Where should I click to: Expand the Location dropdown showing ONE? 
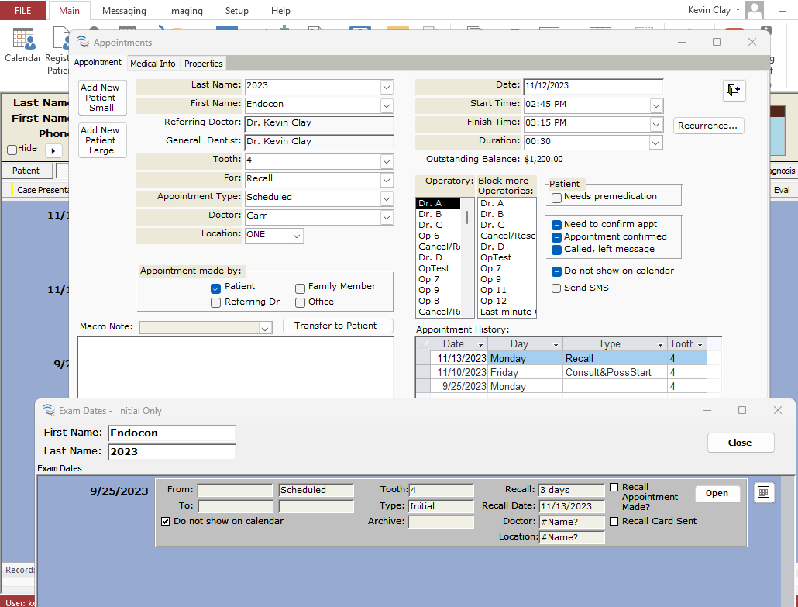[297, 235]
